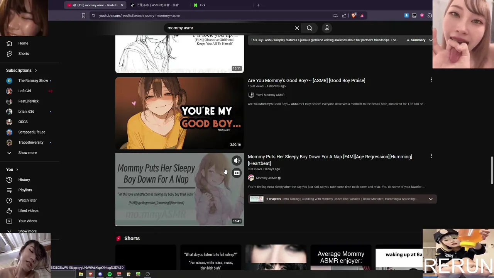494x278 pixels.
Task: Open Lofi Girl channel
Action: point(25,91)
